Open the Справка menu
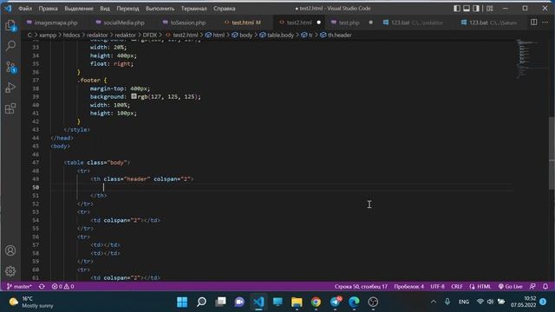The image size is (555, 312). tap(225, 8)
